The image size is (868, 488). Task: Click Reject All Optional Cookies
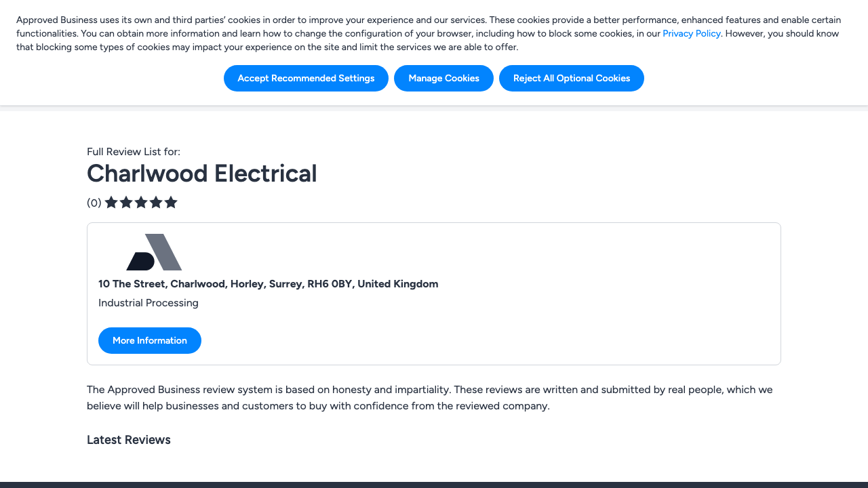572,78
